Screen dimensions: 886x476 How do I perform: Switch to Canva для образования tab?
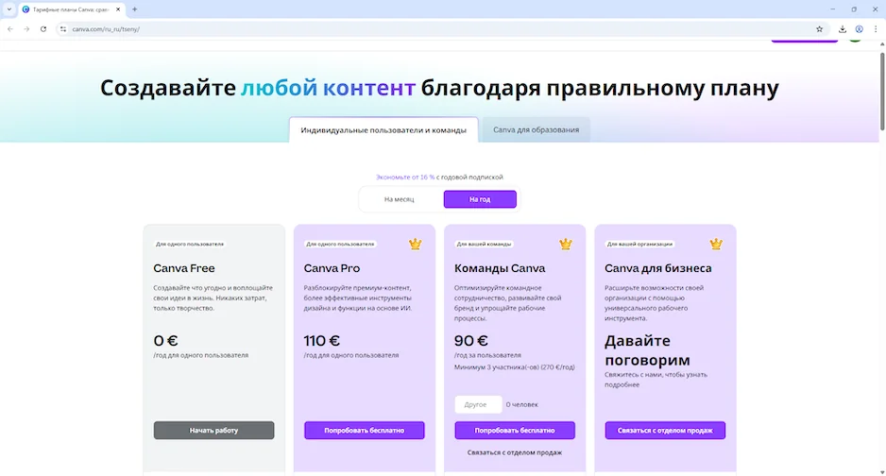pos(536,130)
